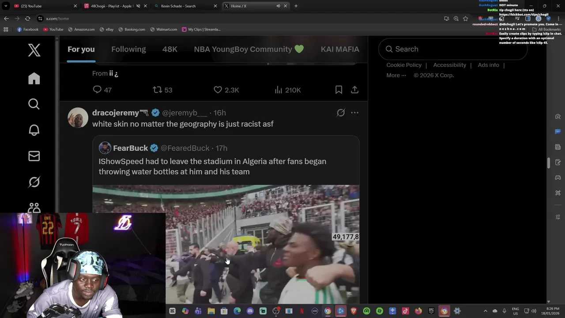This screenshot has width=565, height=318.
Task: Open Booking.com bookmark
Action: [x=132, y=29]
